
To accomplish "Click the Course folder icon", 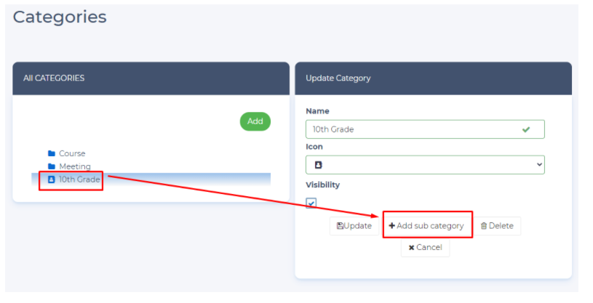I will coord(51,153).
